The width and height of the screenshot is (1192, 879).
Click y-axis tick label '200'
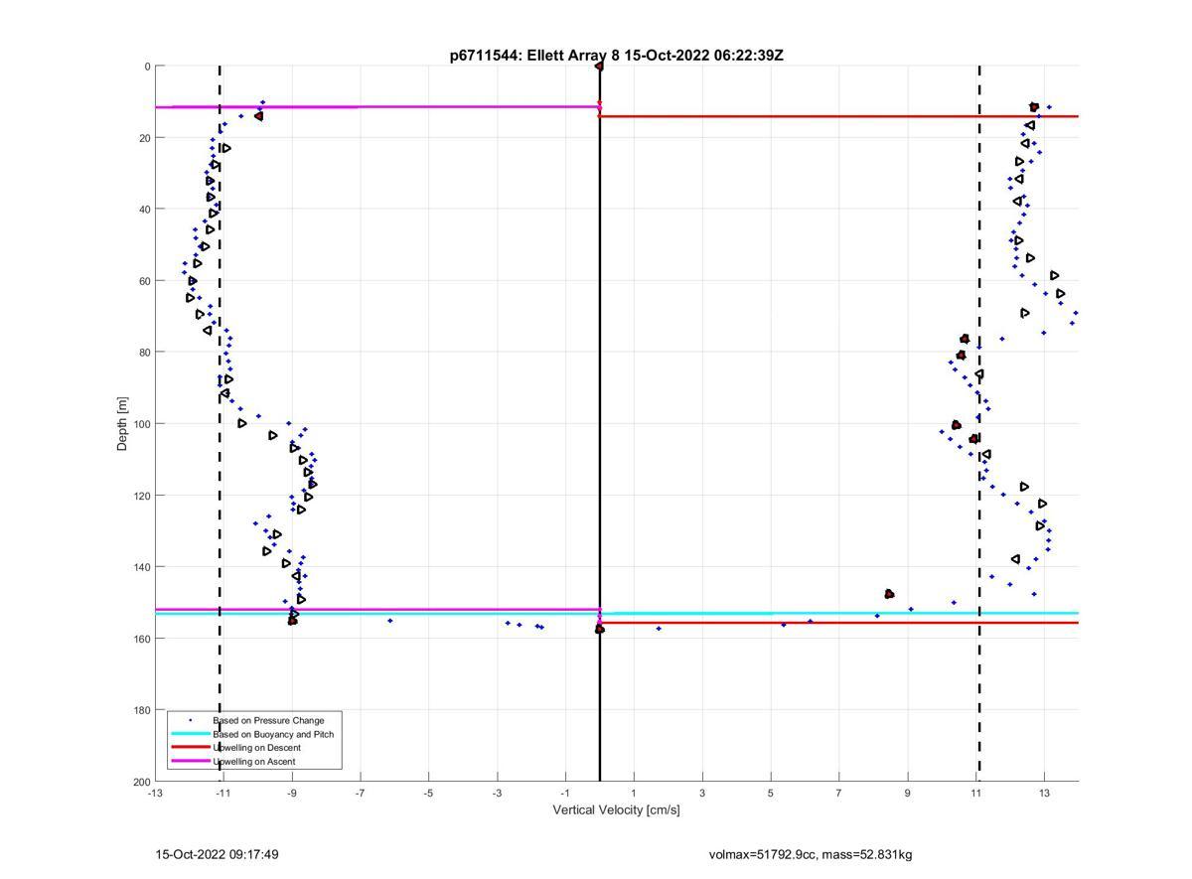point(141,782)
